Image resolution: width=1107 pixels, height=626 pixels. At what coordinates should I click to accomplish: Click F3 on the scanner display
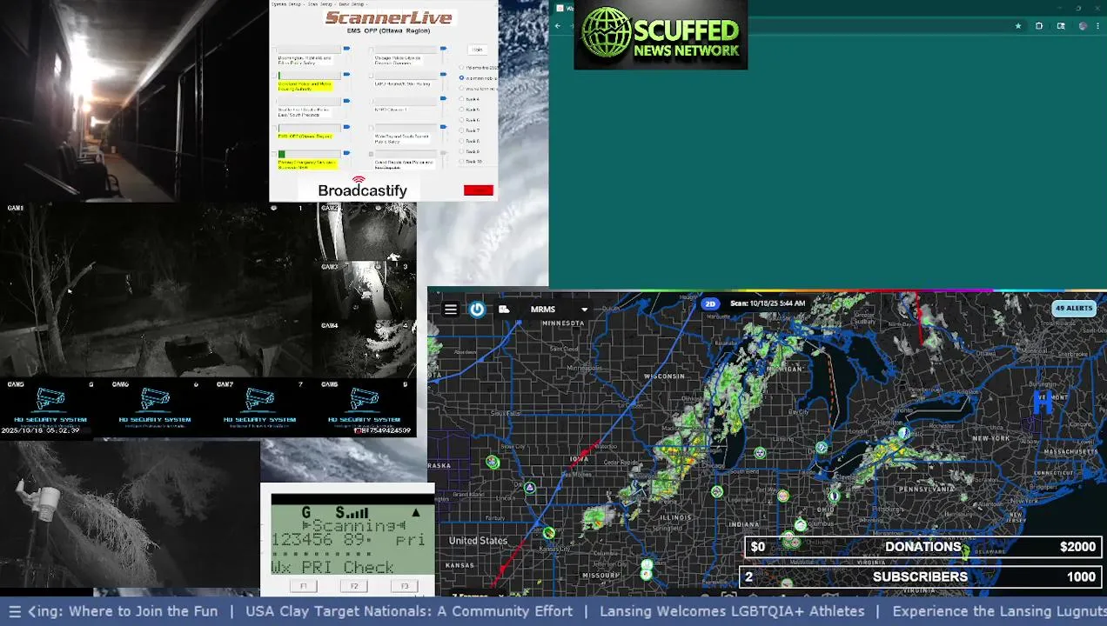click(x=404, y=586)
